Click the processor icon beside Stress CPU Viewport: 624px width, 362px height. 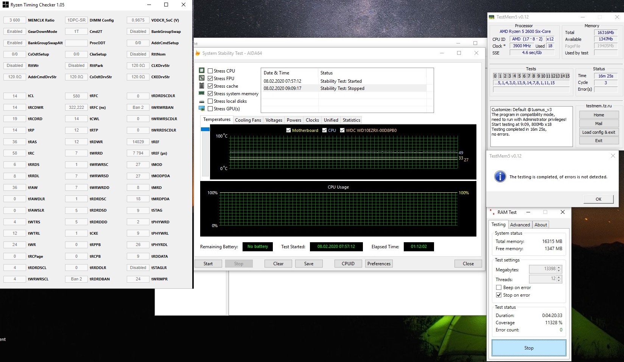[202, 71]
